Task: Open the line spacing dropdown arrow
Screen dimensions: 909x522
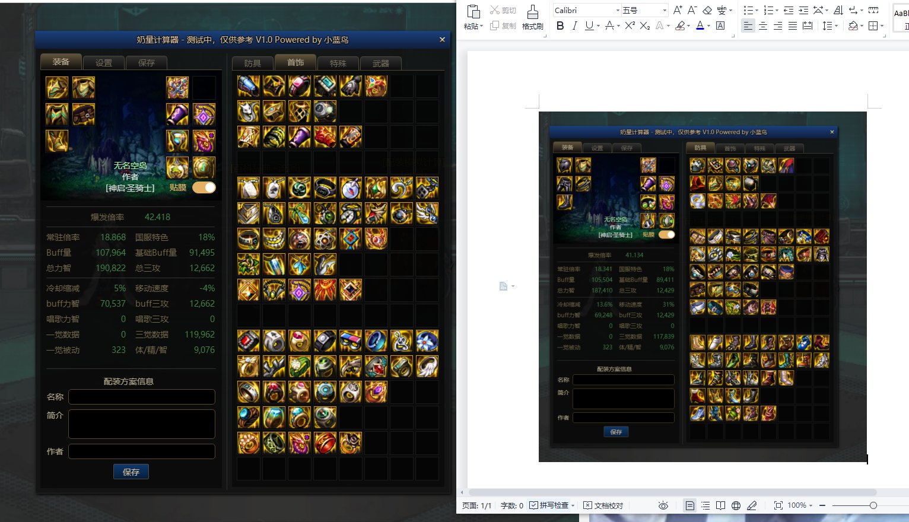Action: pos(836,26)
